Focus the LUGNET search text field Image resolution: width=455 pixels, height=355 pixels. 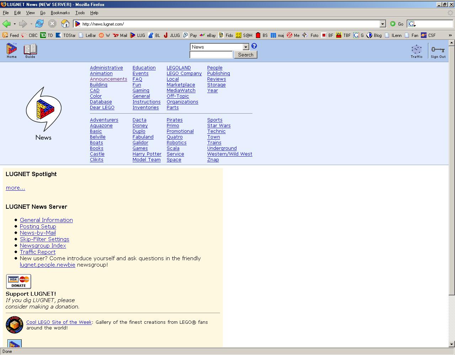coord(211,55)
